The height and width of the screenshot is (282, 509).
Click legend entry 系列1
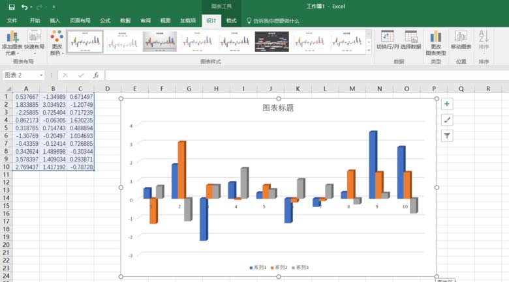pyautogui.click(x=258, y=268)
